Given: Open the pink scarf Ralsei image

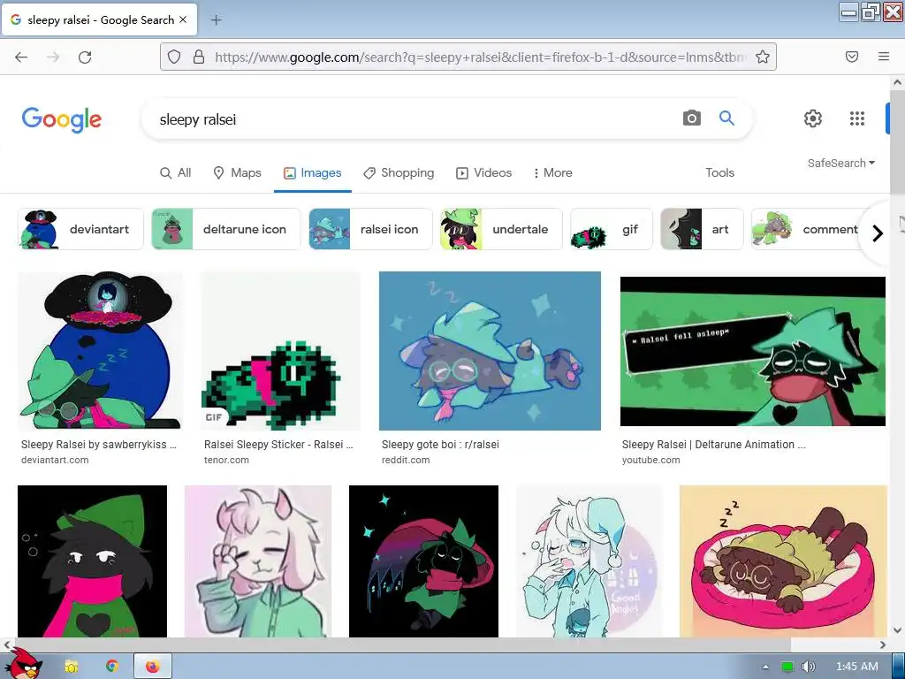Looking at the screenshot, I should pos(92,561).
